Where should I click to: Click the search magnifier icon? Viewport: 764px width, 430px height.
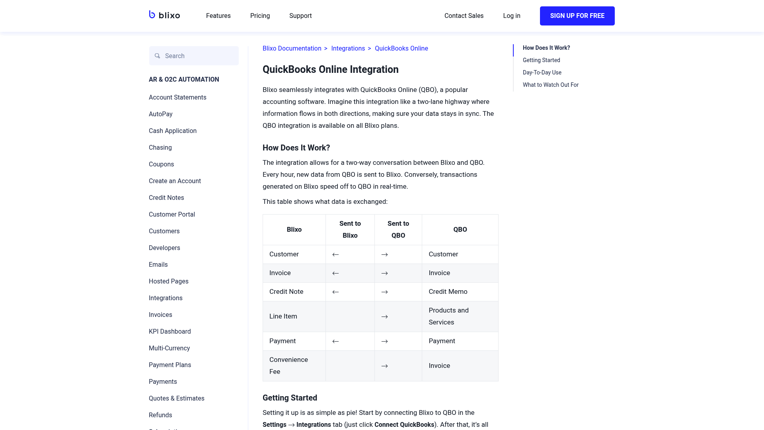(x=158, y=56)
